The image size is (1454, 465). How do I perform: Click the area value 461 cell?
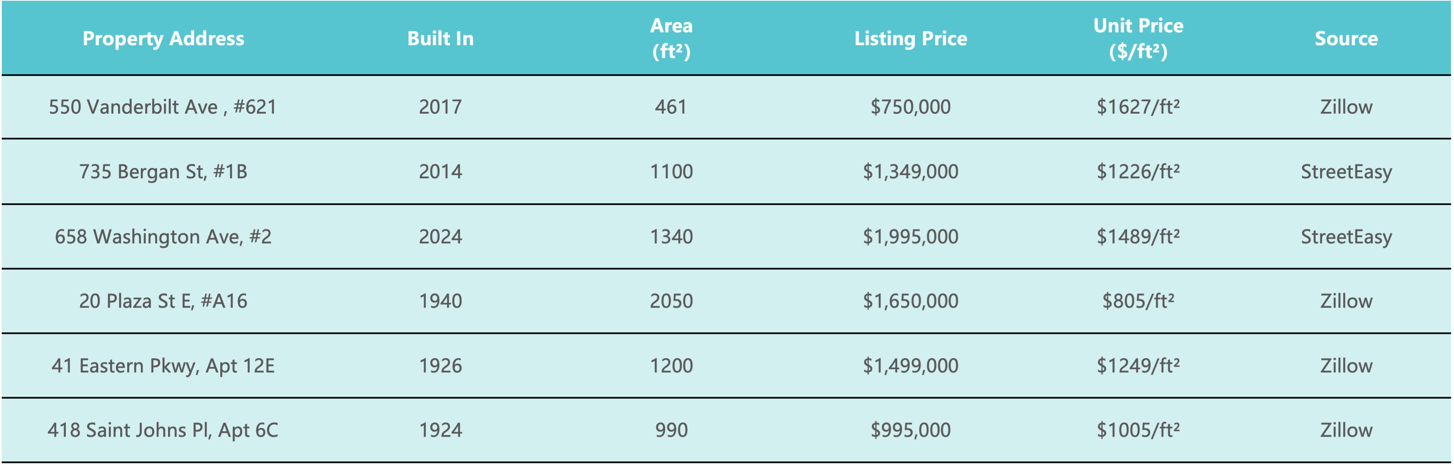pos(671,107)
